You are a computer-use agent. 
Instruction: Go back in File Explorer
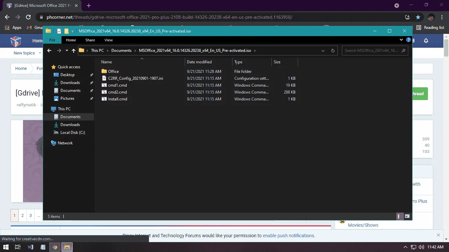[49, 51]
